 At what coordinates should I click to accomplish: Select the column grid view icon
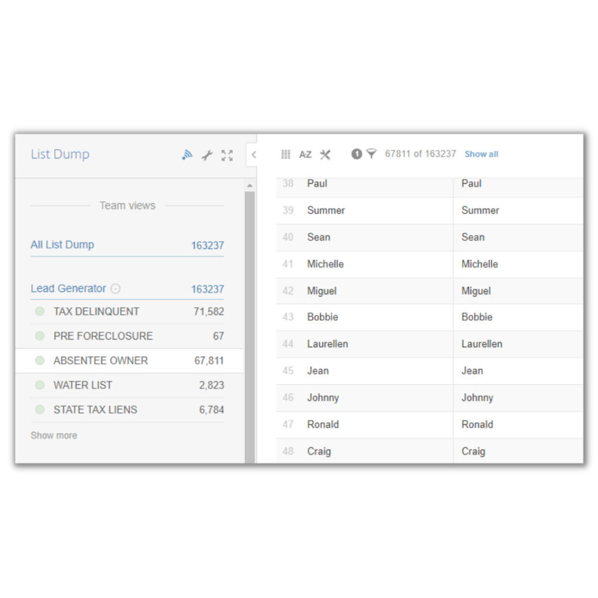286,154
